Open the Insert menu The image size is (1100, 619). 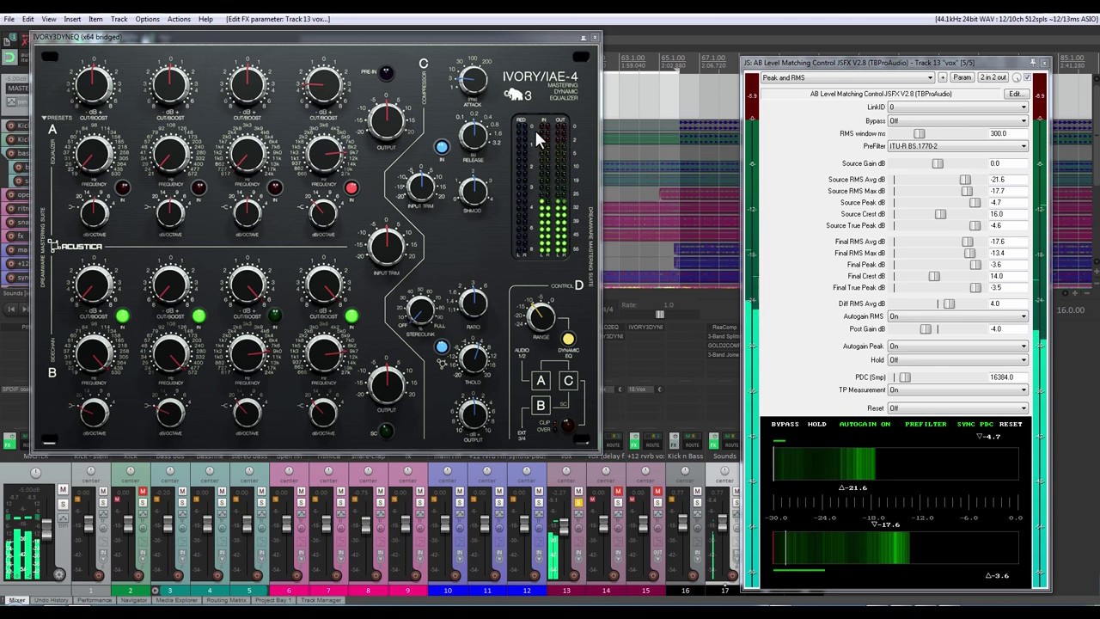tap(72, 19)
